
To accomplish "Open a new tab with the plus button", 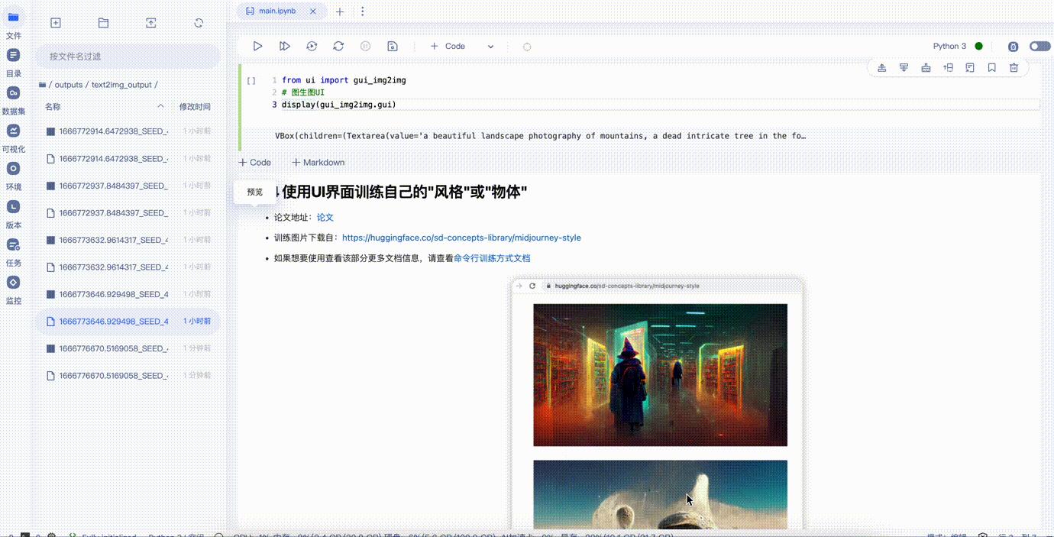I will click(x=340, y=11).
